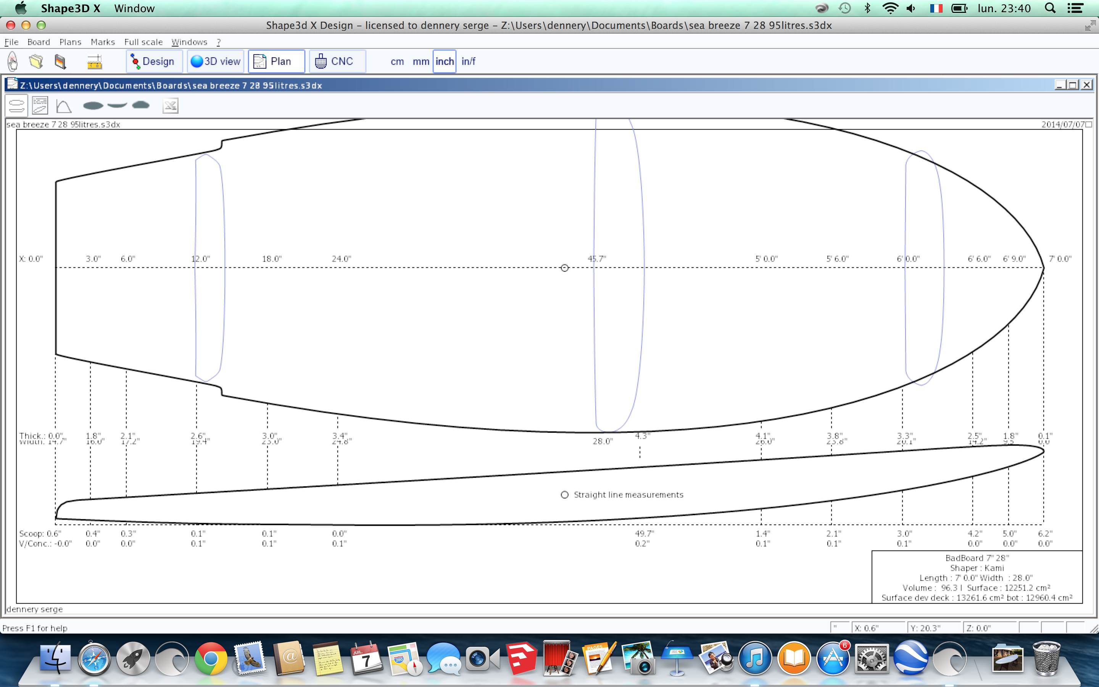This screenshot has height=687, width=1099.
Task: Open the Full scale menu
Action: 143,42
